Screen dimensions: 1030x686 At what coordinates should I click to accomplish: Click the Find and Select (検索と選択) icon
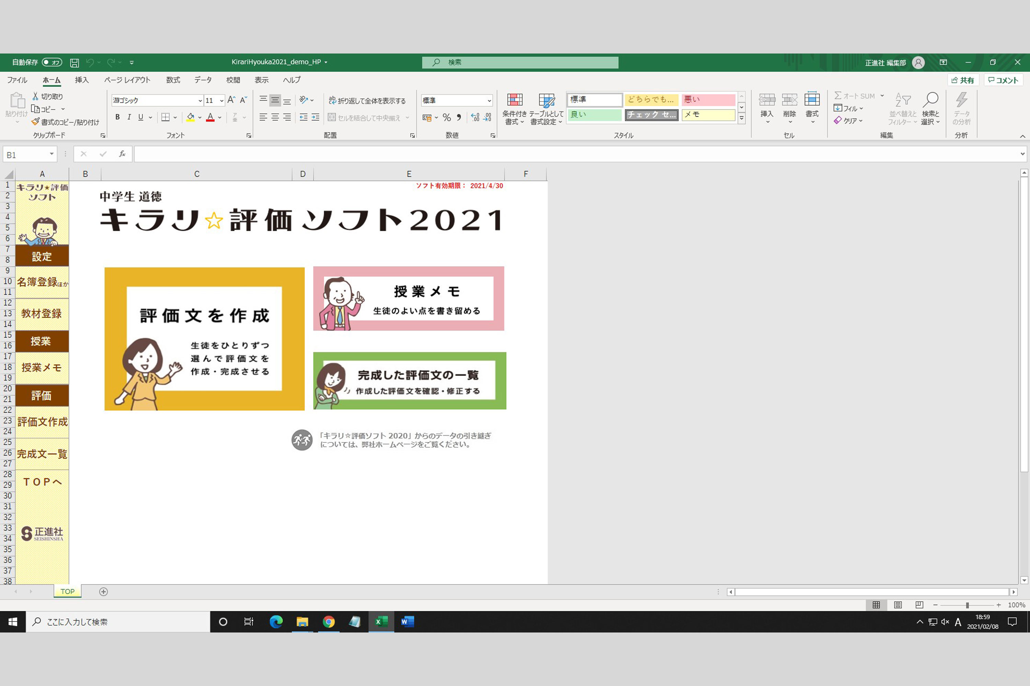(x=930, y=108)
